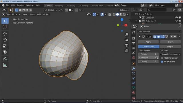Viewport: 183px width, 103px height.
Task: Switch to the Sculpting workspace tab
Action: tap(71, 6)
